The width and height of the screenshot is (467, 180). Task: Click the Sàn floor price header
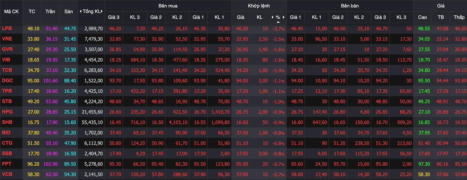pos(69,11)
